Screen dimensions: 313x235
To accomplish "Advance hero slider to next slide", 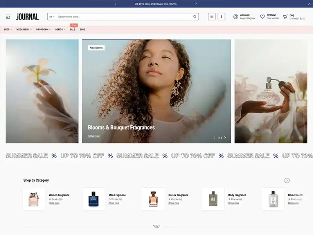I will [x=225, y=137].
